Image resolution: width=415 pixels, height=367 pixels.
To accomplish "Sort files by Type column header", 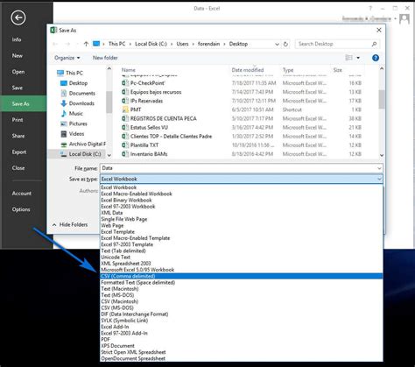I will [x=288, y=70].
